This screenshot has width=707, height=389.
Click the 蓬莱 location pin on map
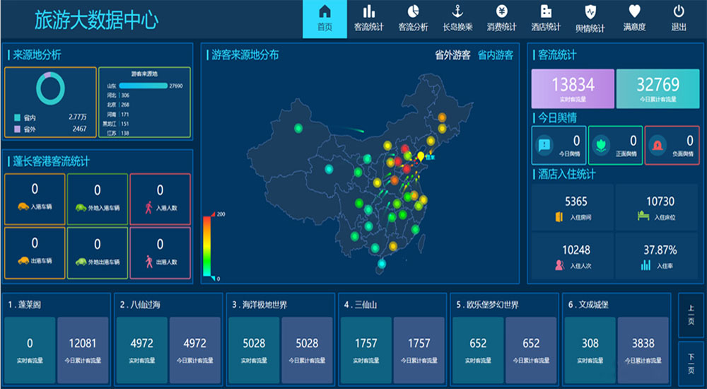click(x=421, y=156)
